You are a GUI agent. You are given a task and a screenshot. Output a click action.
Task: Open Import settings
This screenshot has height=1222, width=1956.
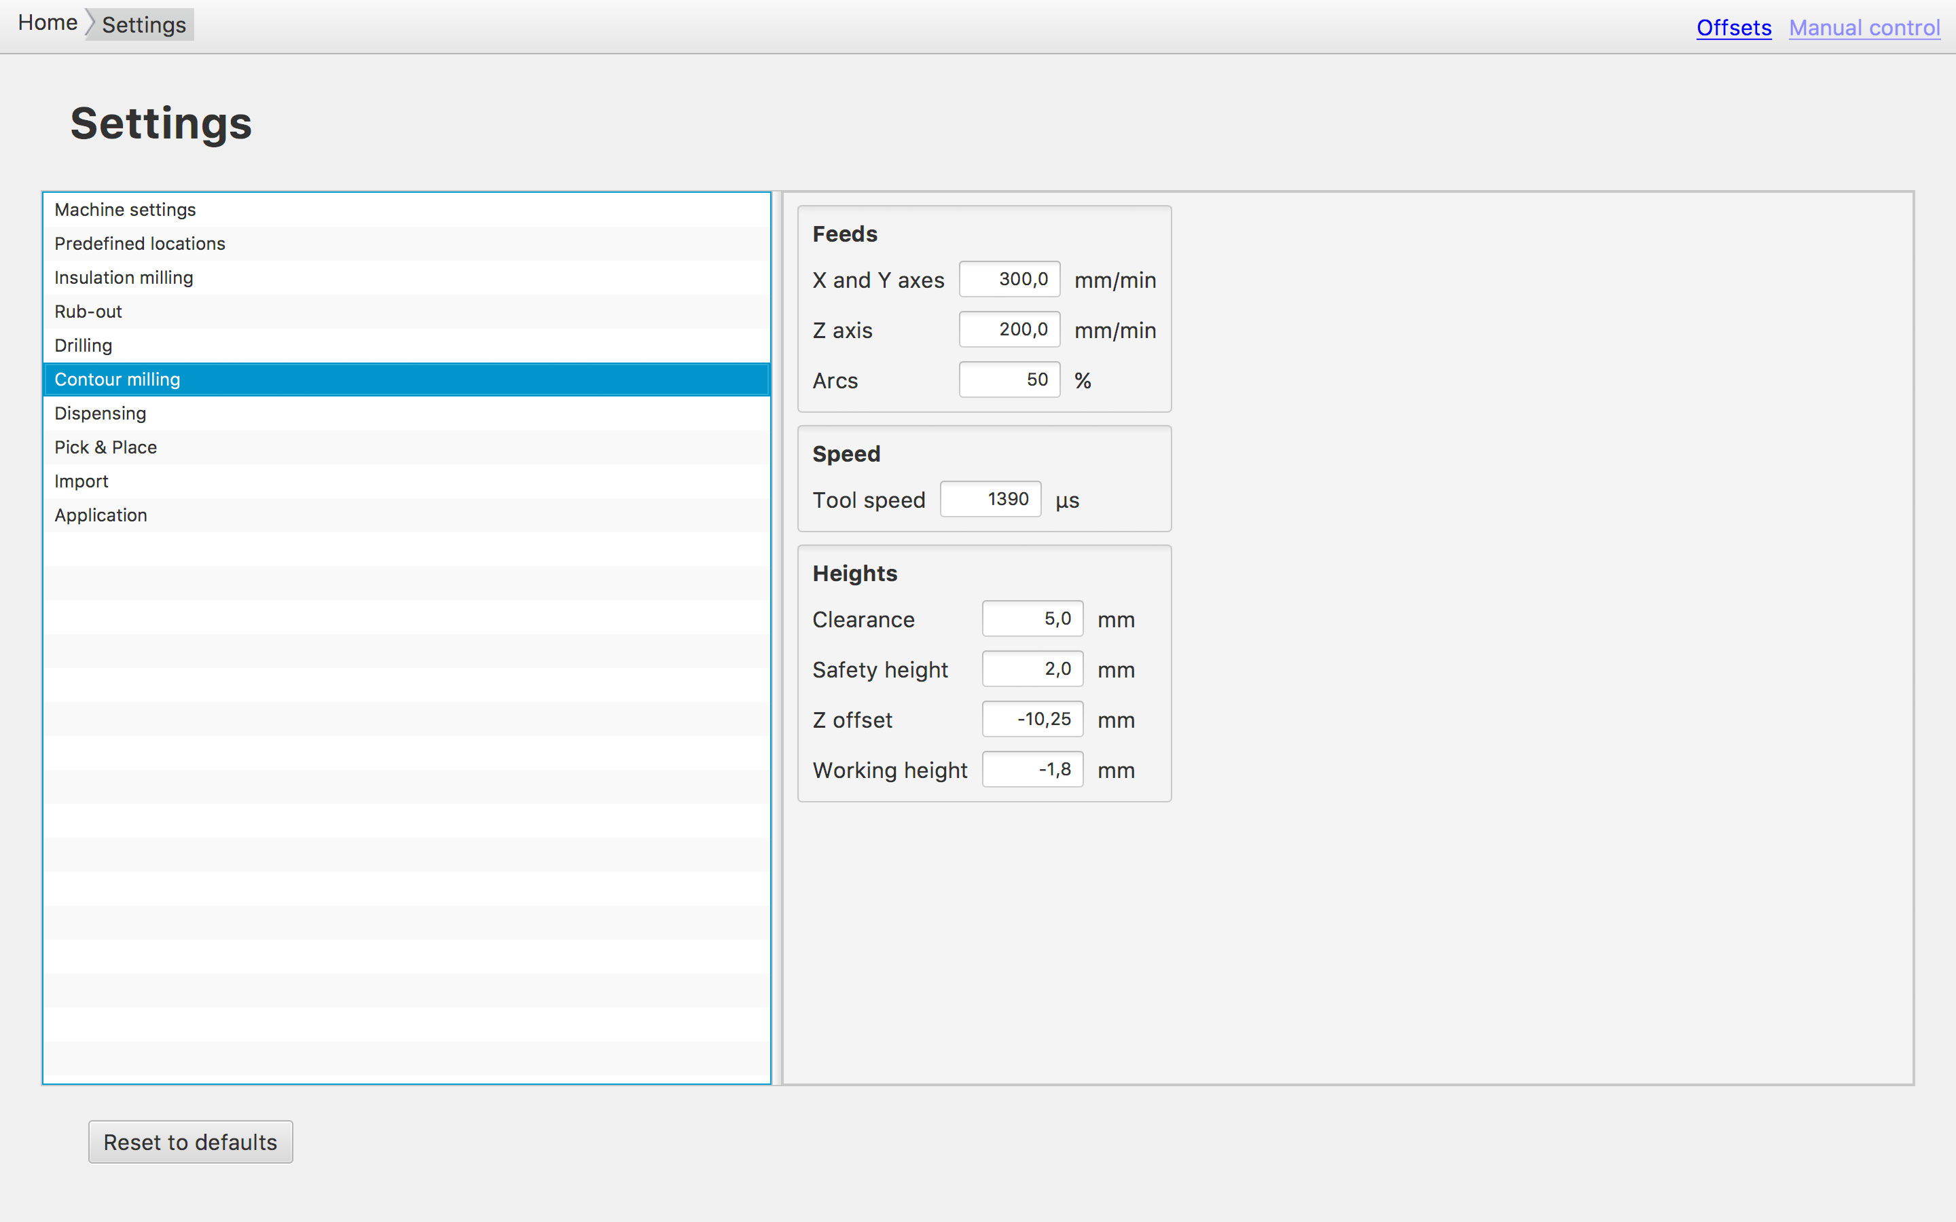pyautogui.click(x=407, y=482)
